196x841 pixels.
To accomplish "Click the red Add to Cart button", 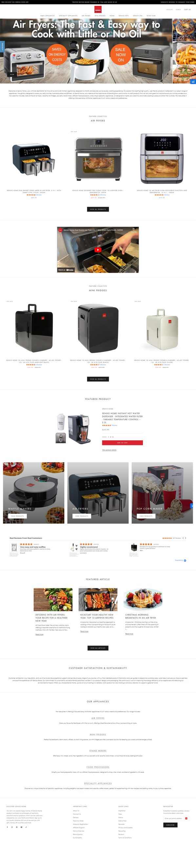I will (x=122, y=443).
